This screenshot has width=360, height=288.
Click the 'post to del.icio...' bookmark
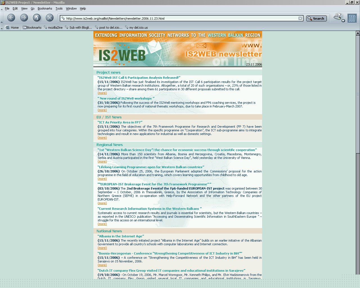coord(109,28)
